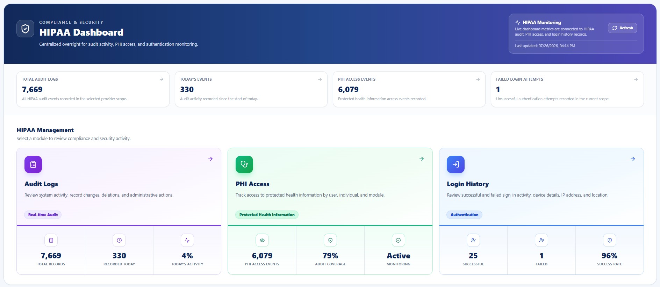The height and width of the screenshot is (287, 660).
Task: Click the activity icon above Today's Activity
Action: 187,240
